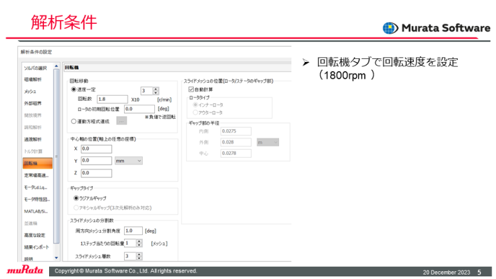This screenshot has width=496, height=279.
Task: Switch to the メッシュ tab
Action: 30,91
